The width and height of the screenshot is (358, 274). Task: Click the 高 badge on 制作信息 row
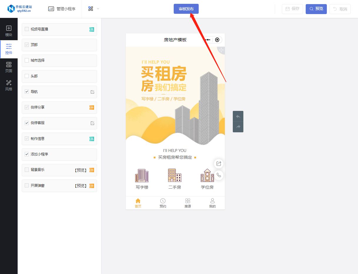(92, 139)
